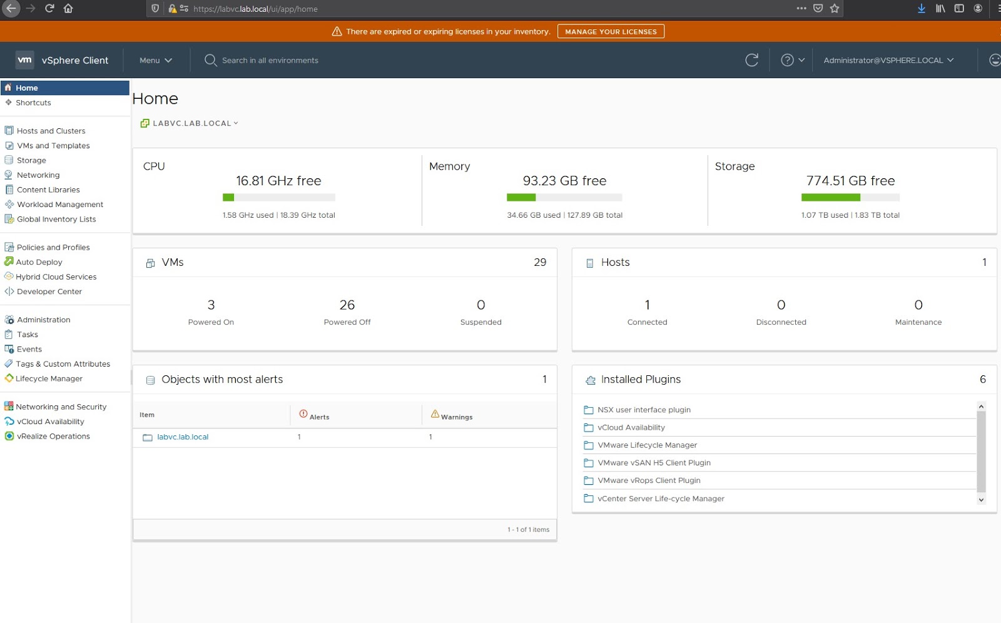Screen dimensions: 1001x623
Task: Sort by the Warnings column header
Action: click(452, 415)
